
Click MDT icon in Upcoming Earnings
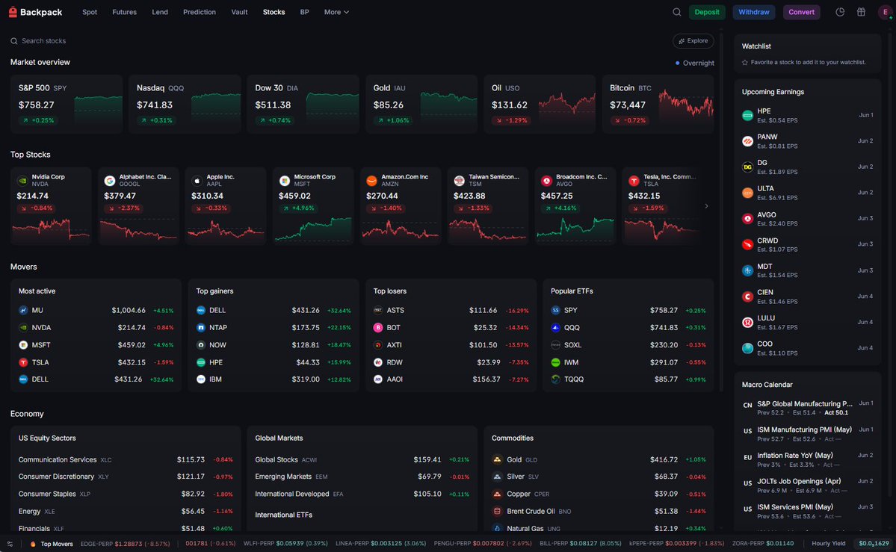point(747,270)
